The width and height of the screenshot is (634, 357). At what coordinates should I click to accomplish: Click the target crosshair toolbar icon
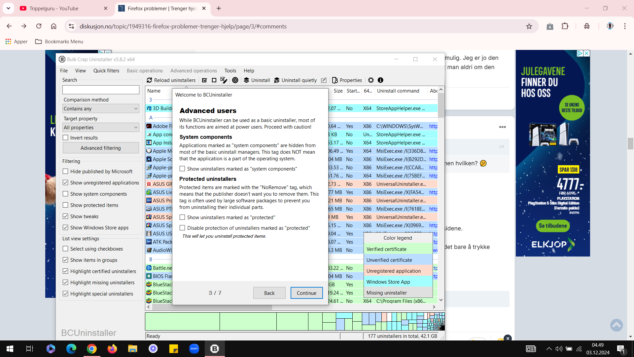click(x=235, y=80)
